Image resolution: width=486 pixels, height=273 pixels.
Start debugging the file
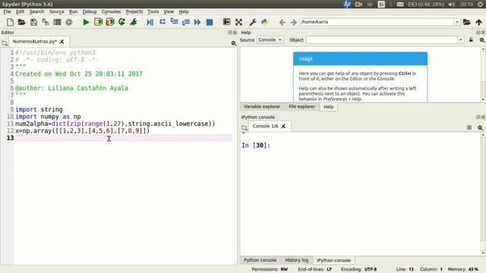(150, 22)
